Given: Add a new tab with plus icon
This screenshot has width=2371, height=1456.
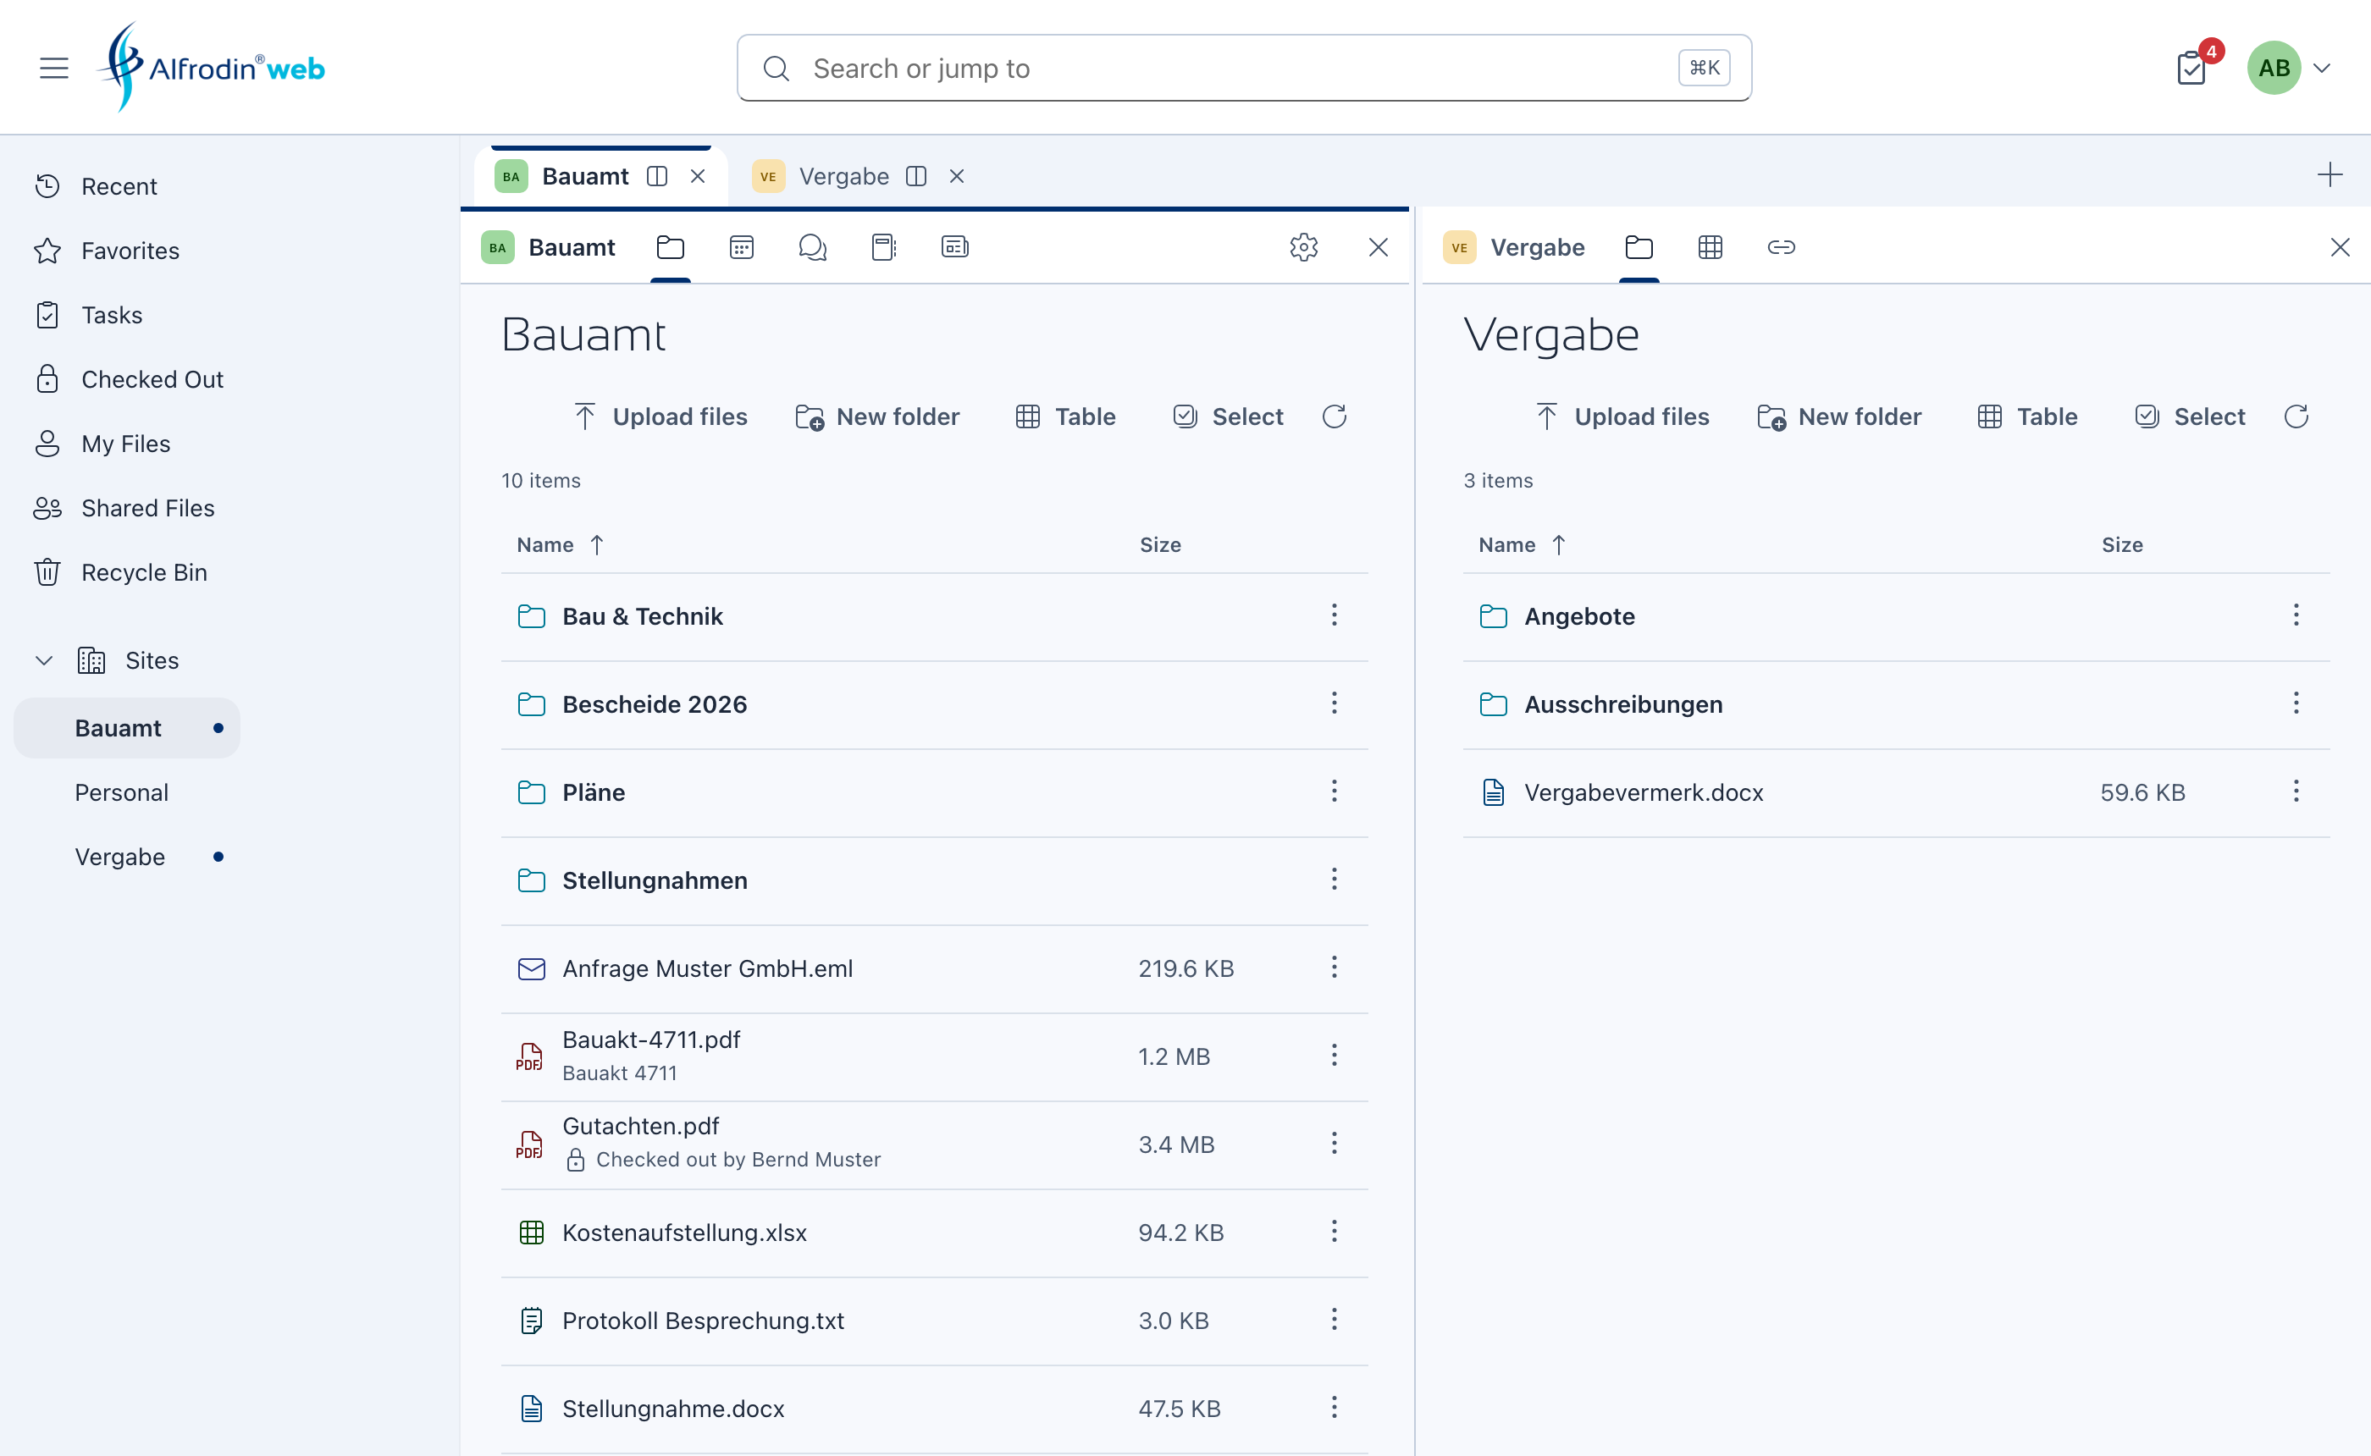Looking at the screenshot, I should (x=2329, y=174).
